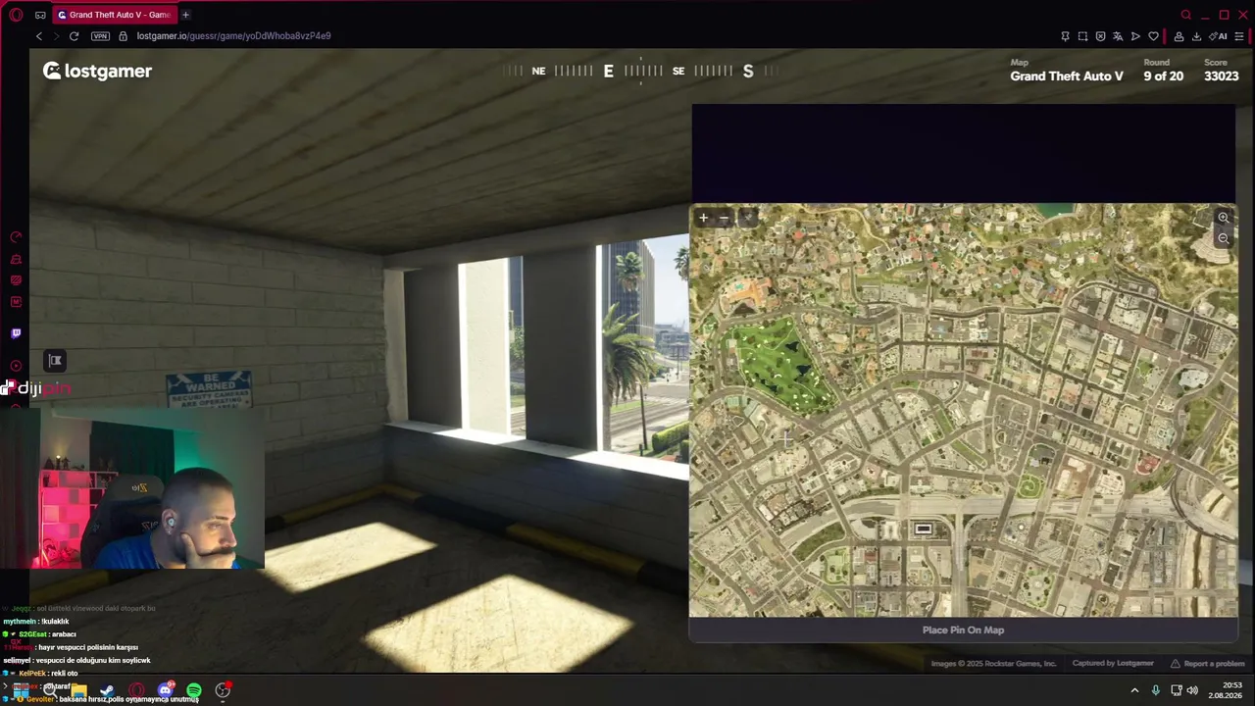Search tabs using the magnifier icon

1186,15
